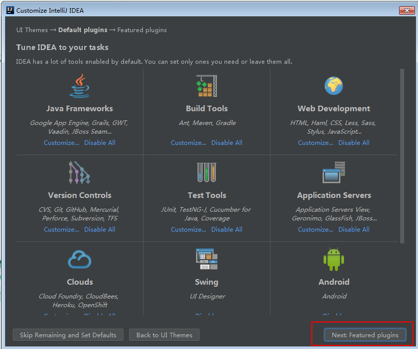Click the italic 'Android' description text
Screen dimensions: 418x349
(x=334, y=296)
